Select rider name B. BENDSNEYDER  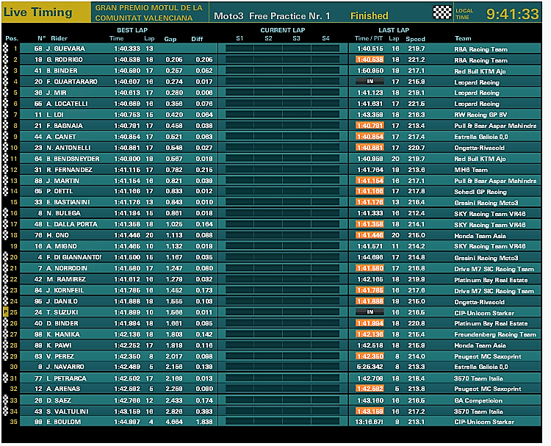[x=73, y=159]
